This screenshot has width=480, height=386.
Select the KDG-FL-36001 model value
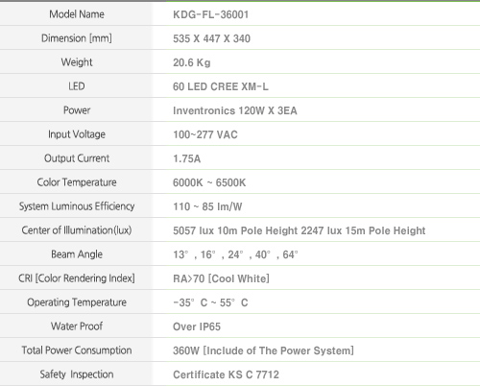tap(210, 14)
